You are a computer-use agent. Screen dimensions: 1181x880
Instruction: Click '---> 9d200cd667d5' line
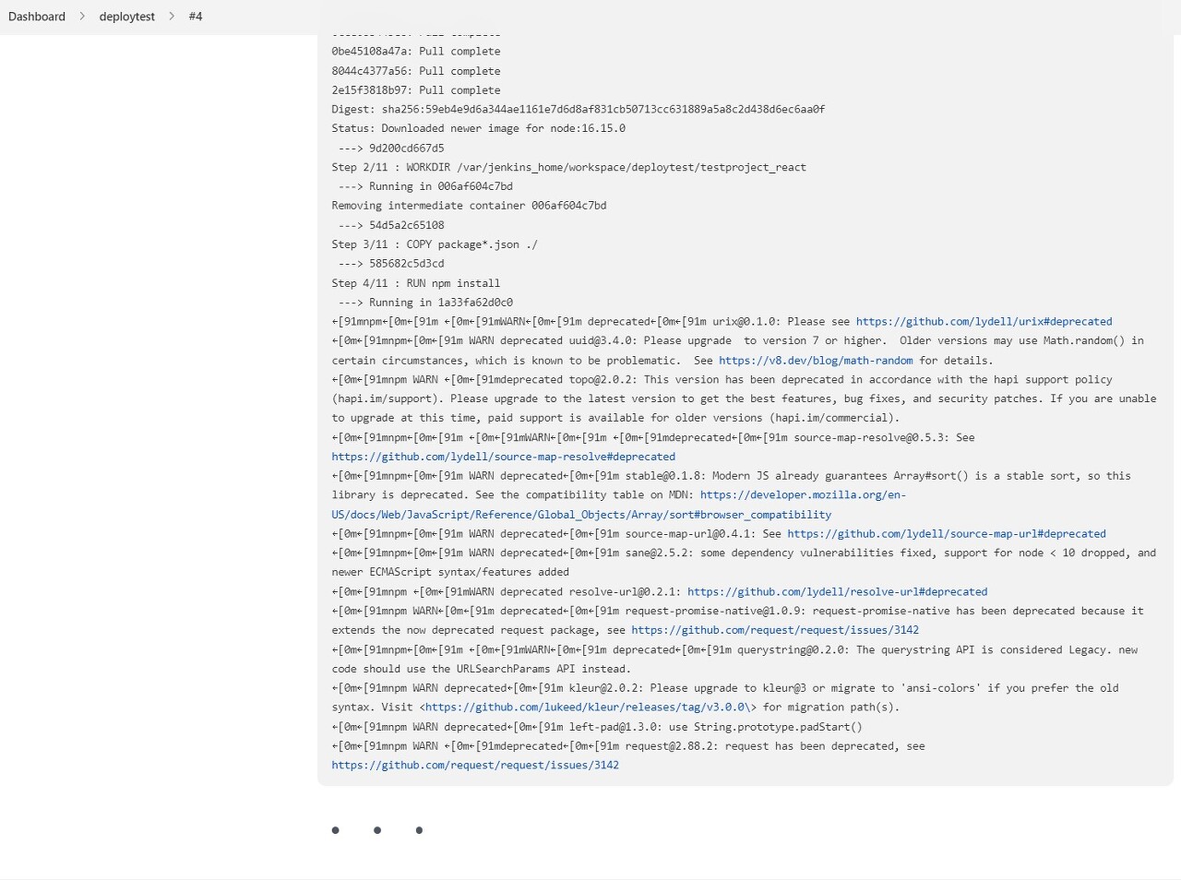pos(391,149)
